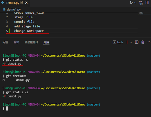
Task: Click the minimap in the editor
Action: pos(144,13)
